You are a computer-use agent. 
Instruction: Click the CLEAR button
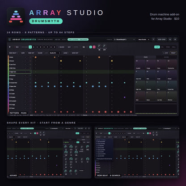pyautogui.click(x=40, y=53)
